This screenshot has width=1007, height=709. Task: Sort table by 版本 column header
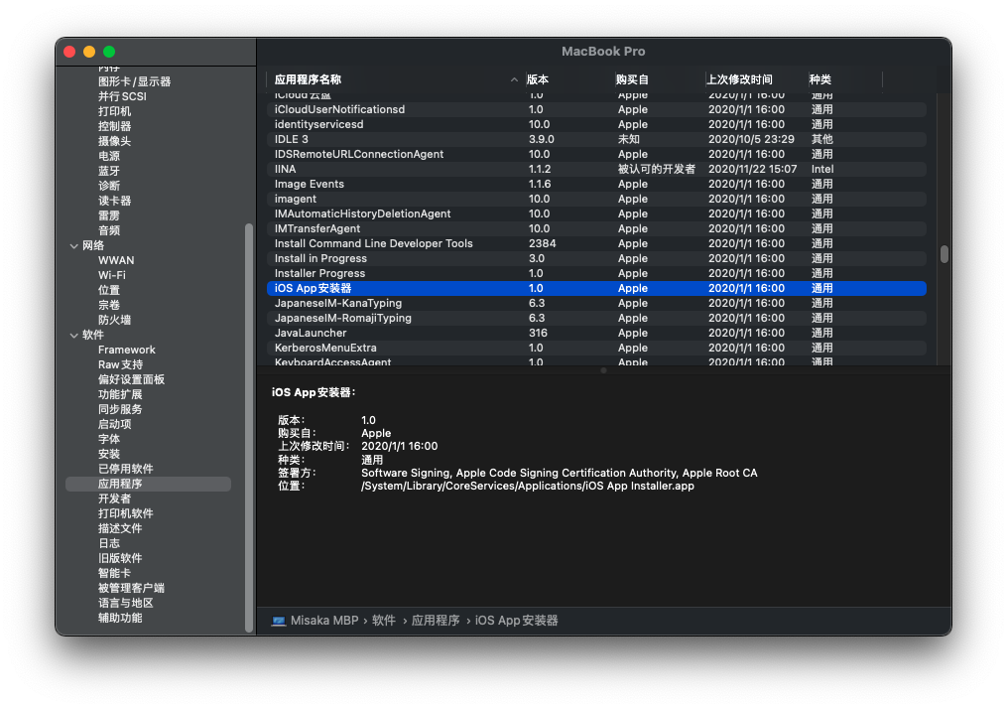pyautogui.click(x=538, y=79)
